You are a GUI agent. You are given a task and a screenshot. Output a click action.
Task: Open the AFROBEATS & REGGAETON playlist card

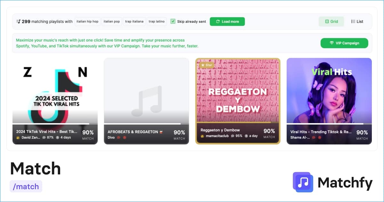coord(146,101)
